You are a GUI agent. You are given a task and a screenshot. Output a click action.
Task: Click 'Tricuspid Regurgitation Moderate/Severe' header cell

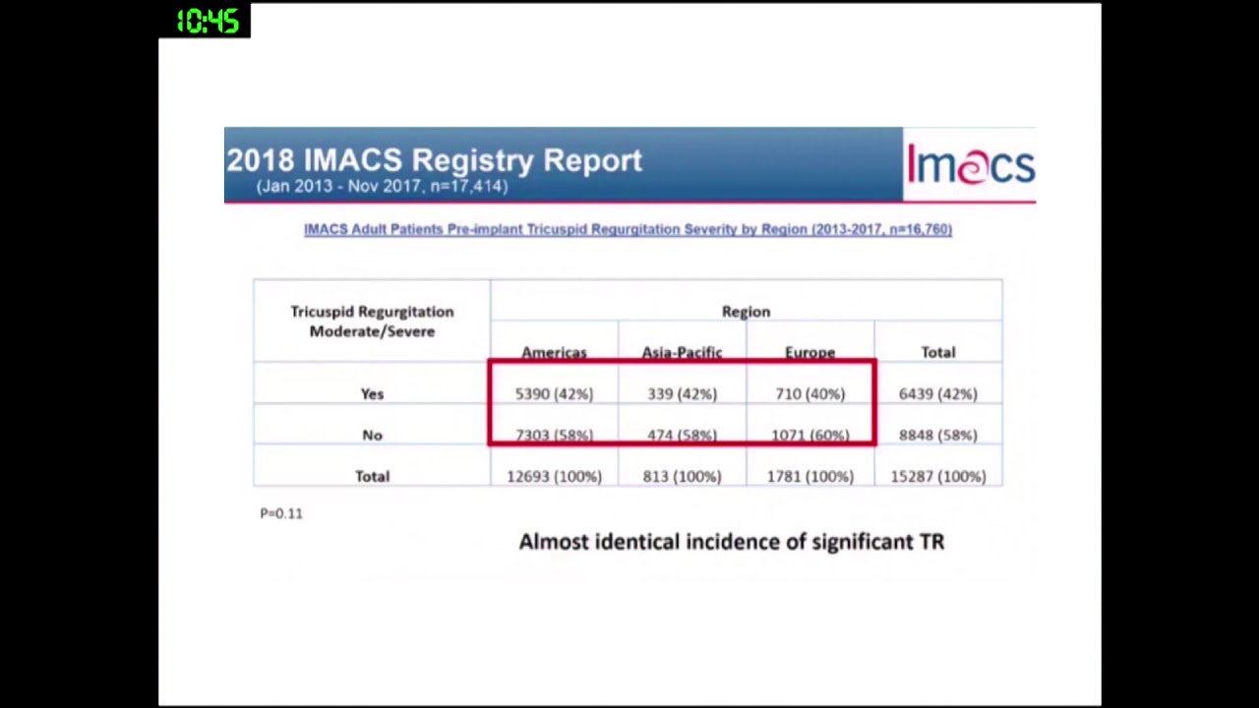372,322
